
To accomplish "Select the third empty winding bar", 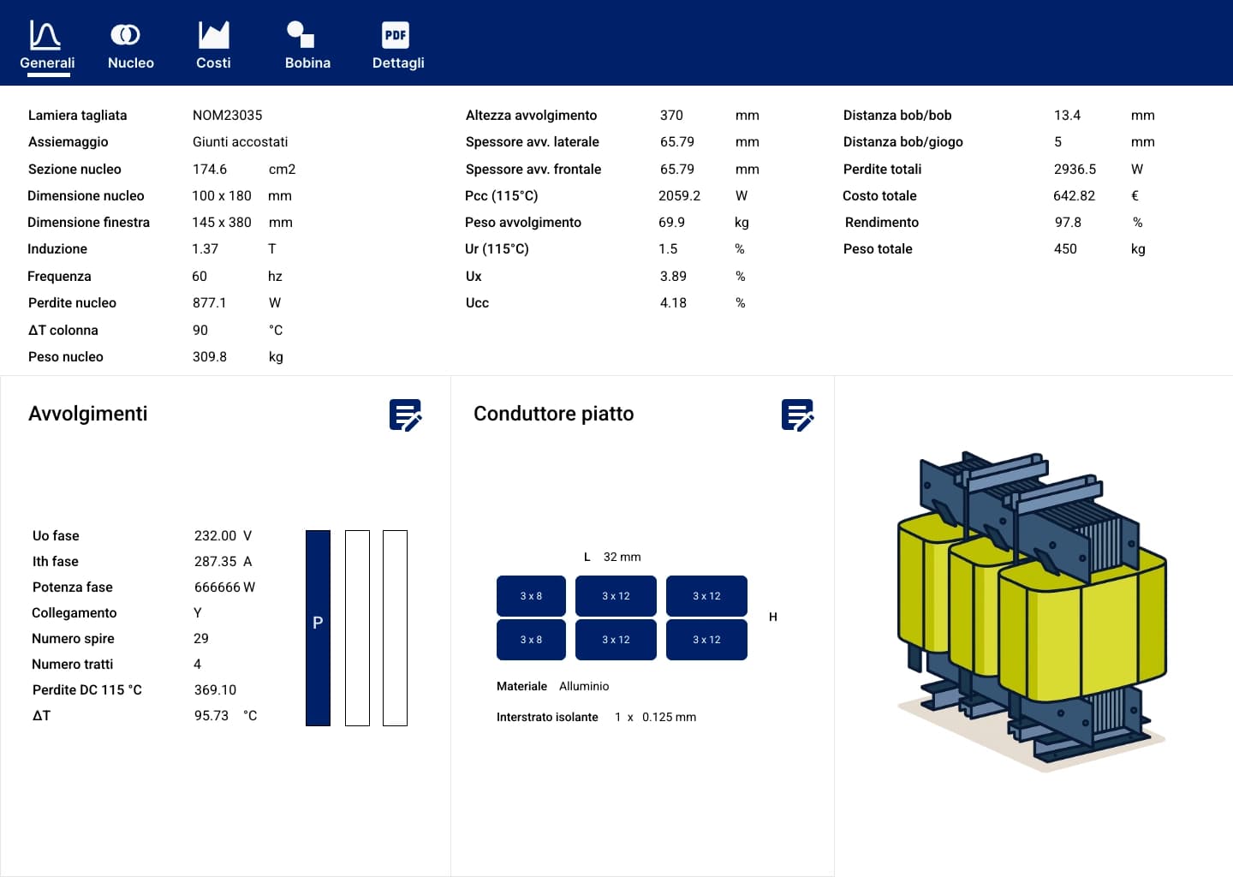I will point(395,628).
